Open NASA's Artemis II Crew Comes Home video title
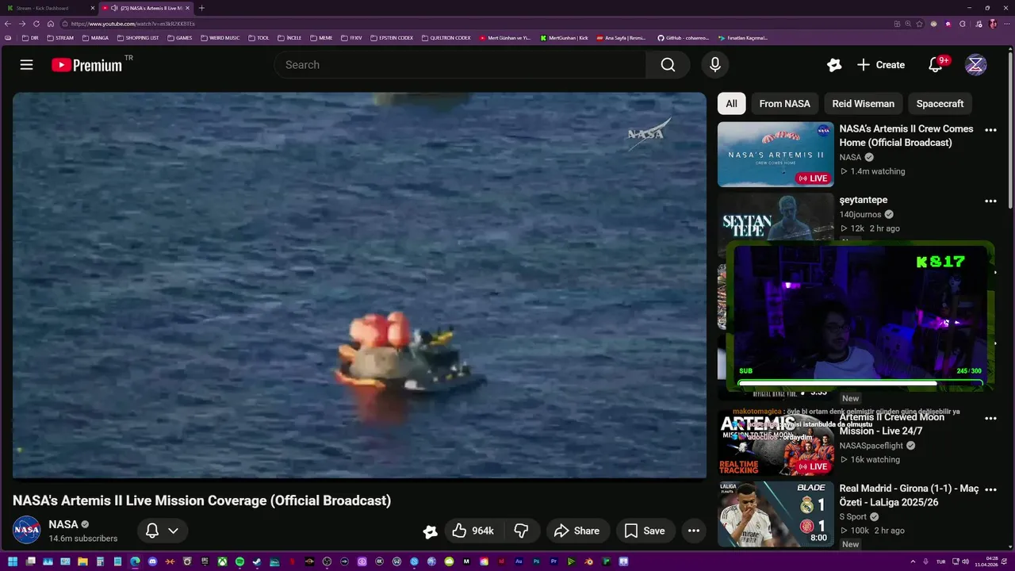1015x571 pixels. click(x=906, y=136)
